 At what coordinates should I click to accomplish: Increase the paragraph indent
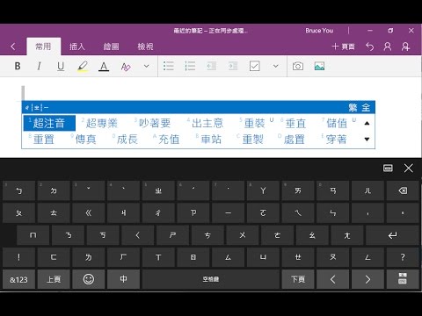click(233, 67)
